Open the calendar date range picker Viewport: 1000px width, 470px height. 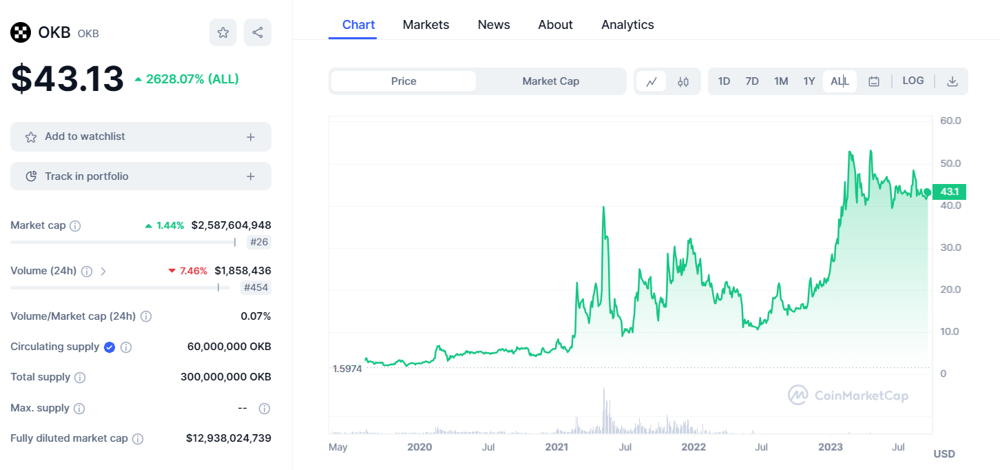pos(874,81)
